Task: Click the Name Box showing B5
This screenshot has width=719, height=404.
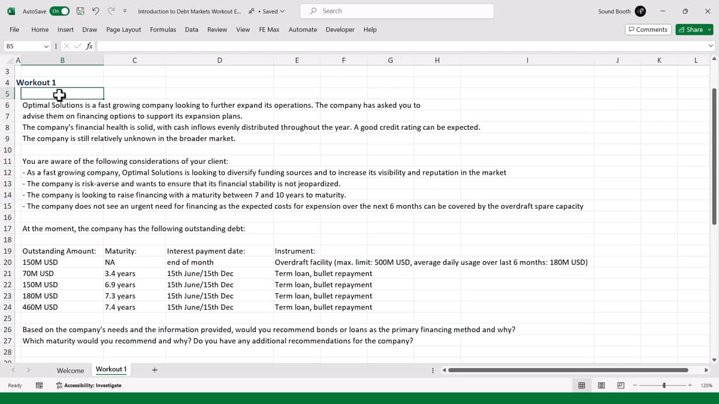Action: [x=23, y=46]
